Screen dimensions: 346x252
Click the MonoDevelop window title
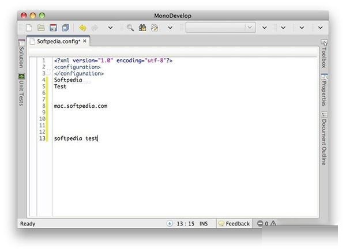173,16
